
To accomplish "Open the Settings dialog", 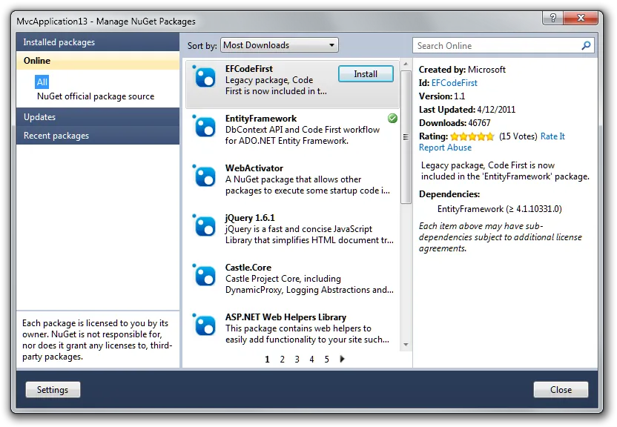I will (x=53, y=390).
